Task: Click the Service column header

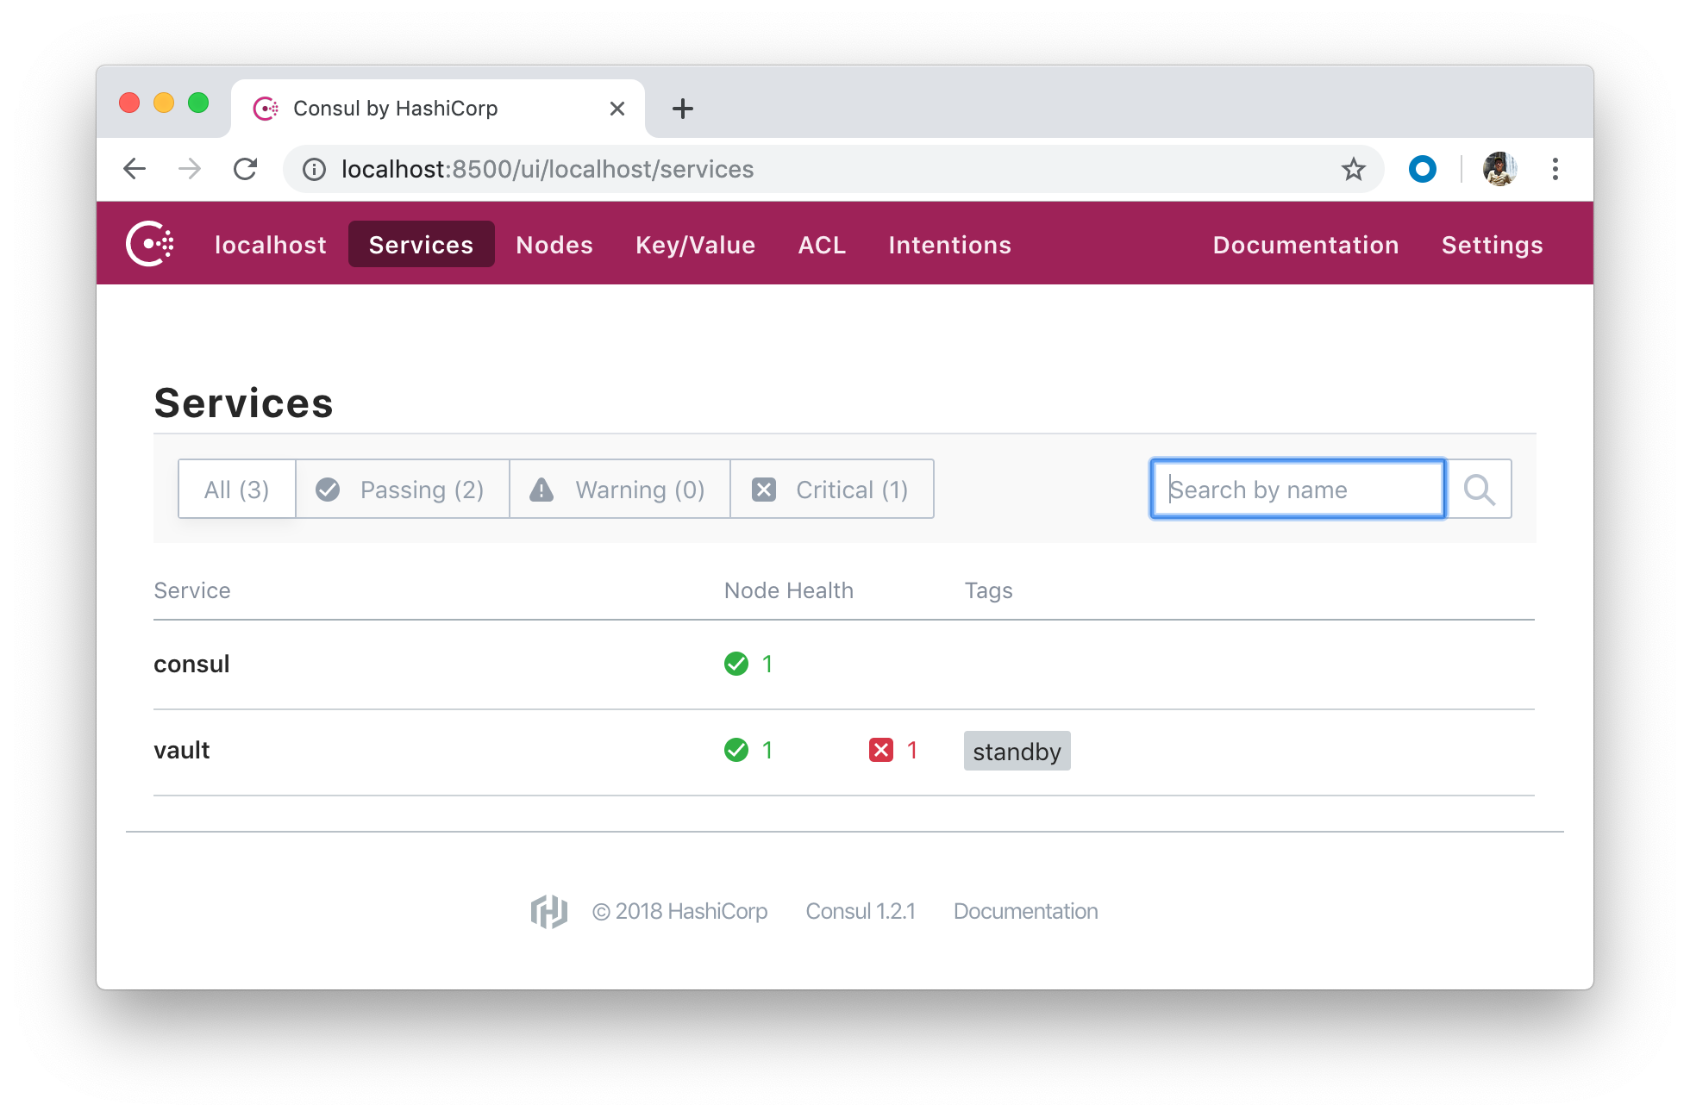Action: pyautogui.click(x=192, y=590)
